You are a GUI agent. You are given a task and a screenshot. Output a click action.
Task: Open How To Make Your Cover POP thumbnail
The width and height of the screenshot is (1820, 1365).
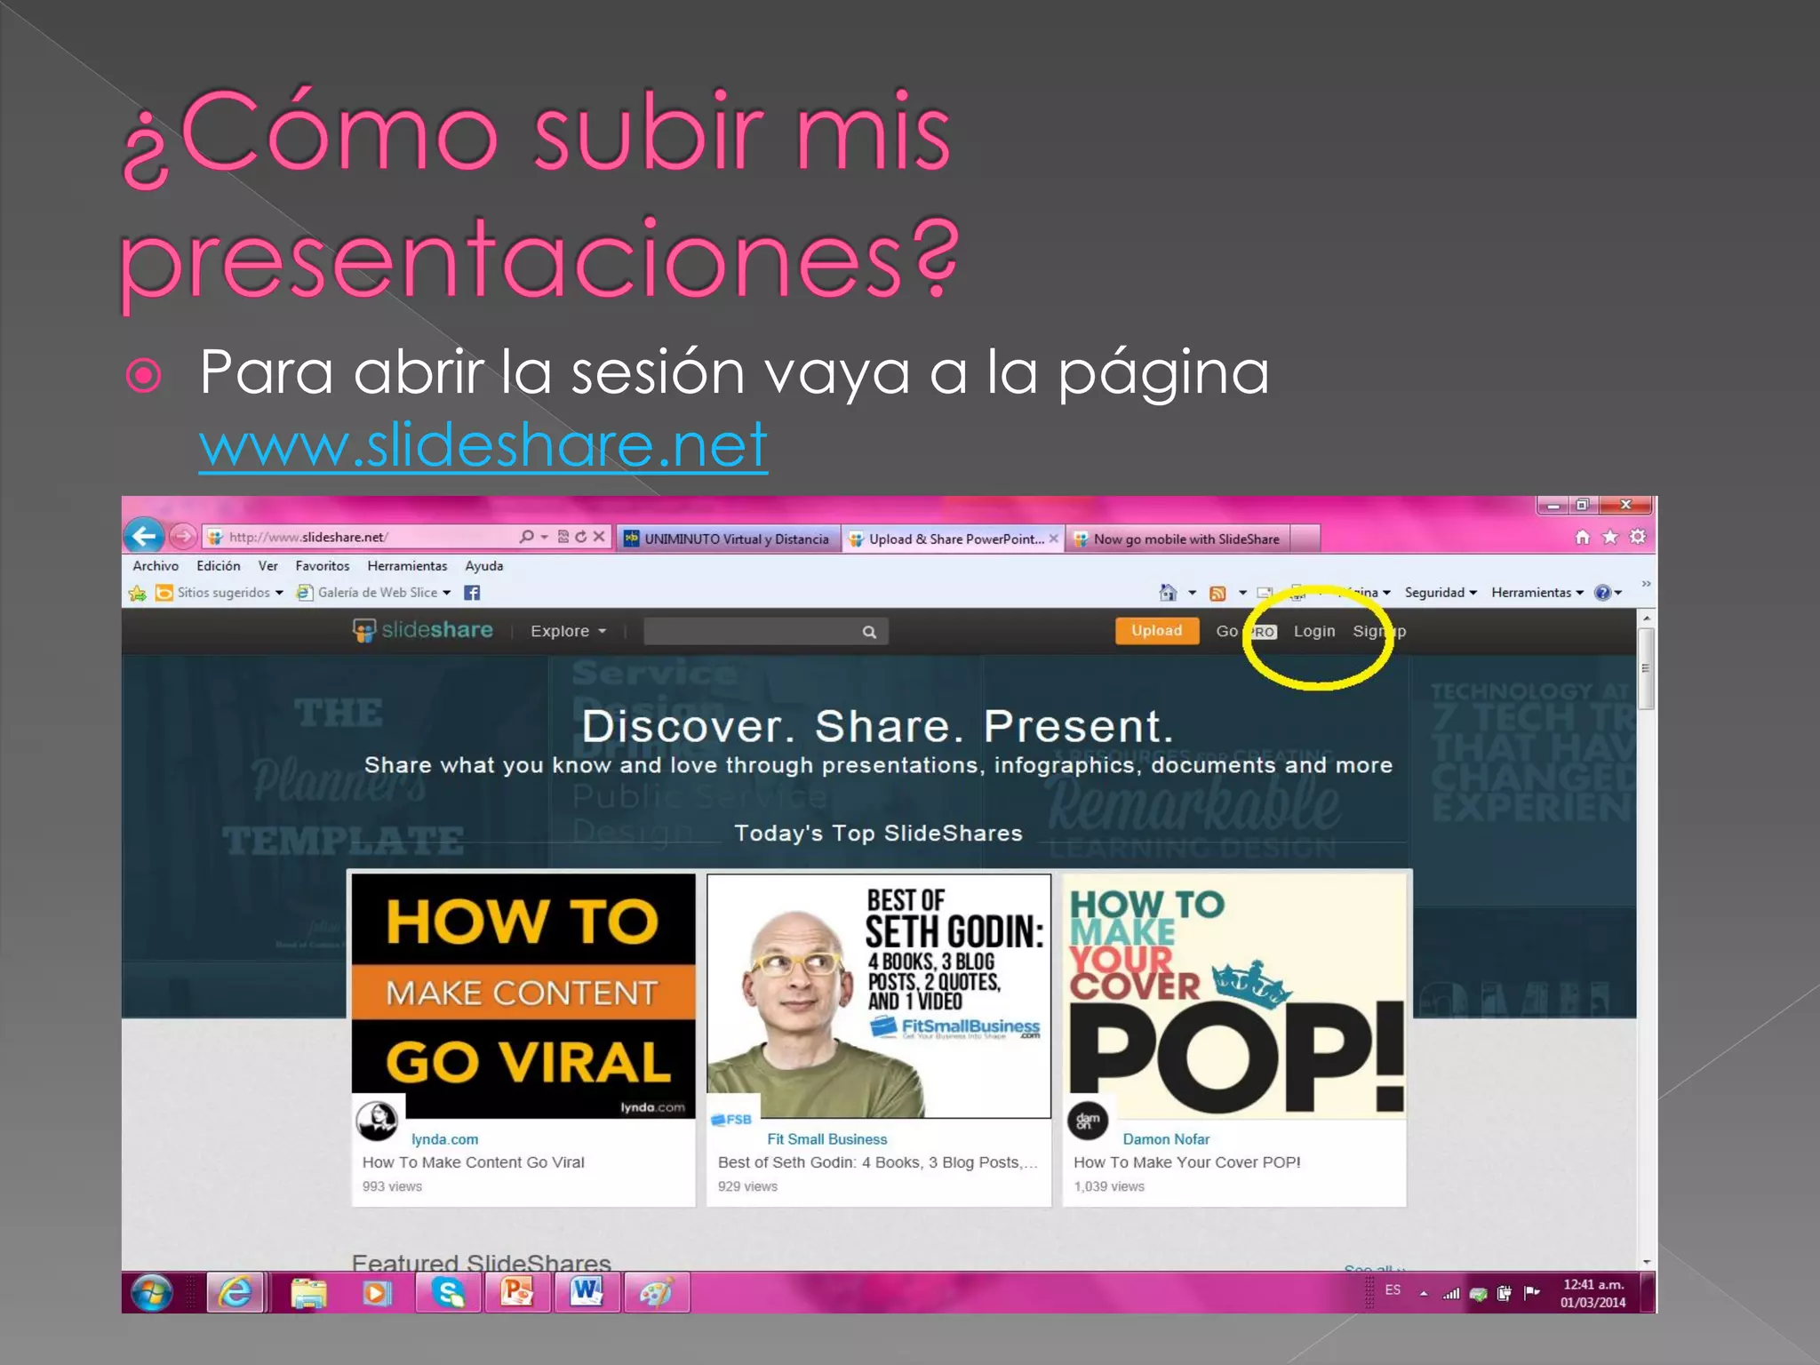1235,995
